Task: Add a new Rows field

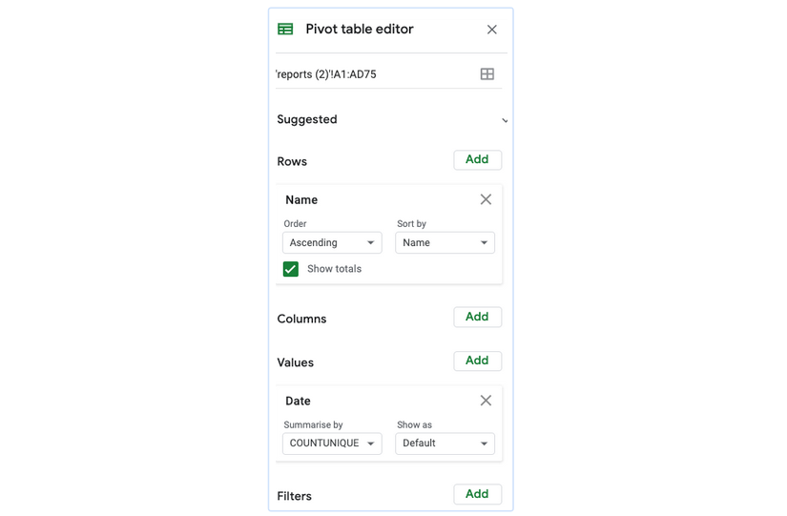Action: coord(477,160)
